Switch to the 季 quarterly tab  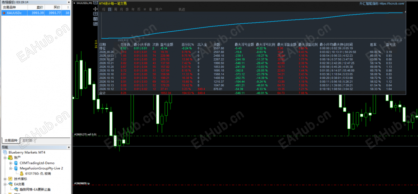(x=127, y=9)
